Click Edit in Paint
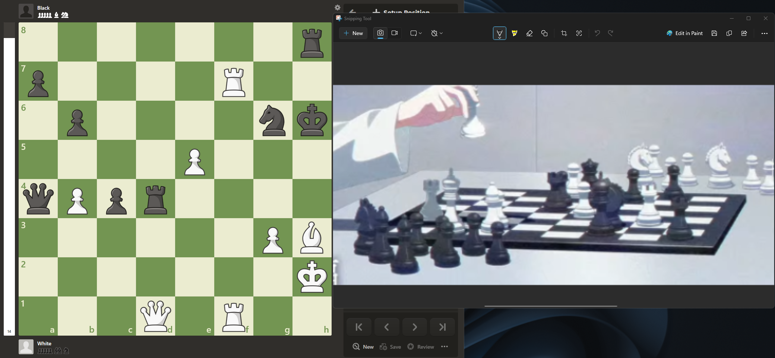The height and width of the screenshot is (358, 775). 684,33
